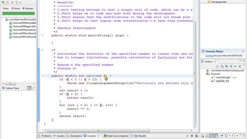This screenshot has height=139, width=247.
Task: Collapse the main method code fold marker
Action: coord(42,35)
